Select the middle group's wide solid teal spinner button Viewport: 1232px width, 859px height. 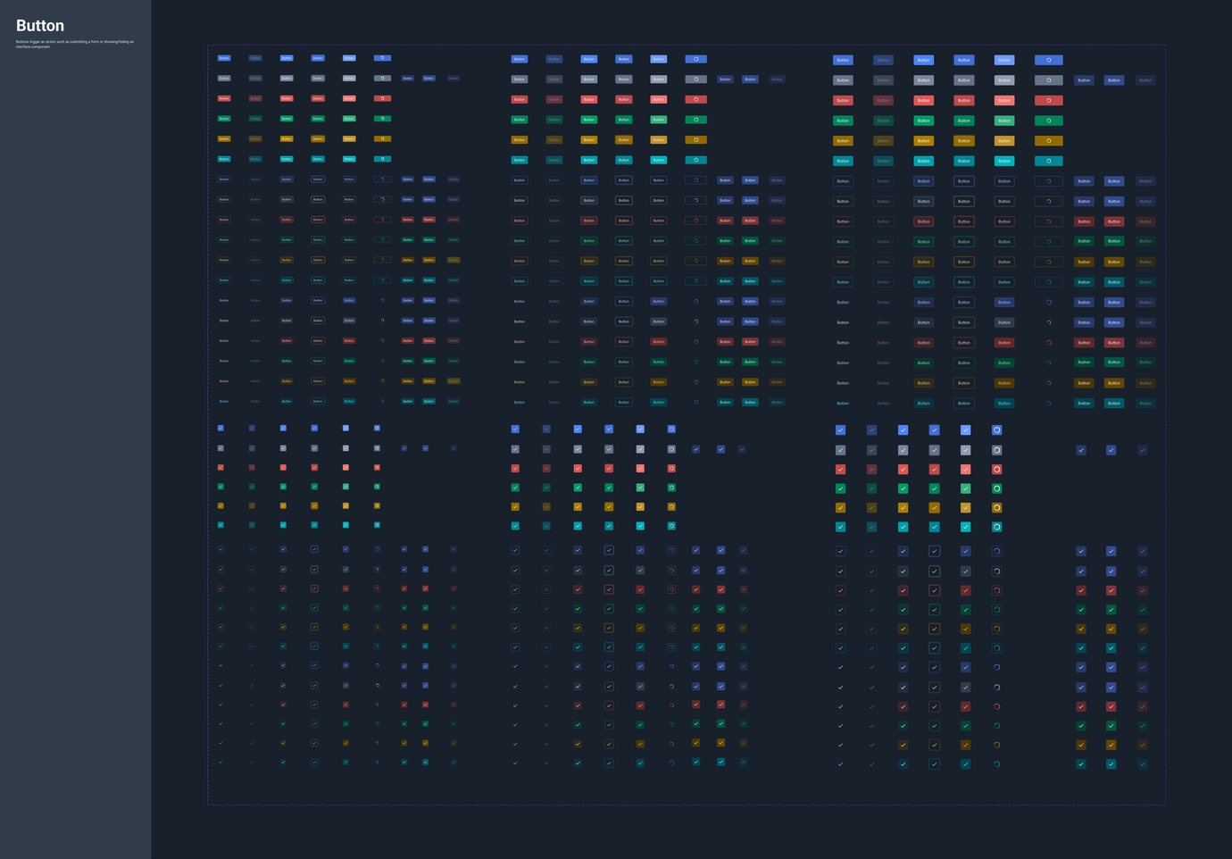(x=695, y=160)
